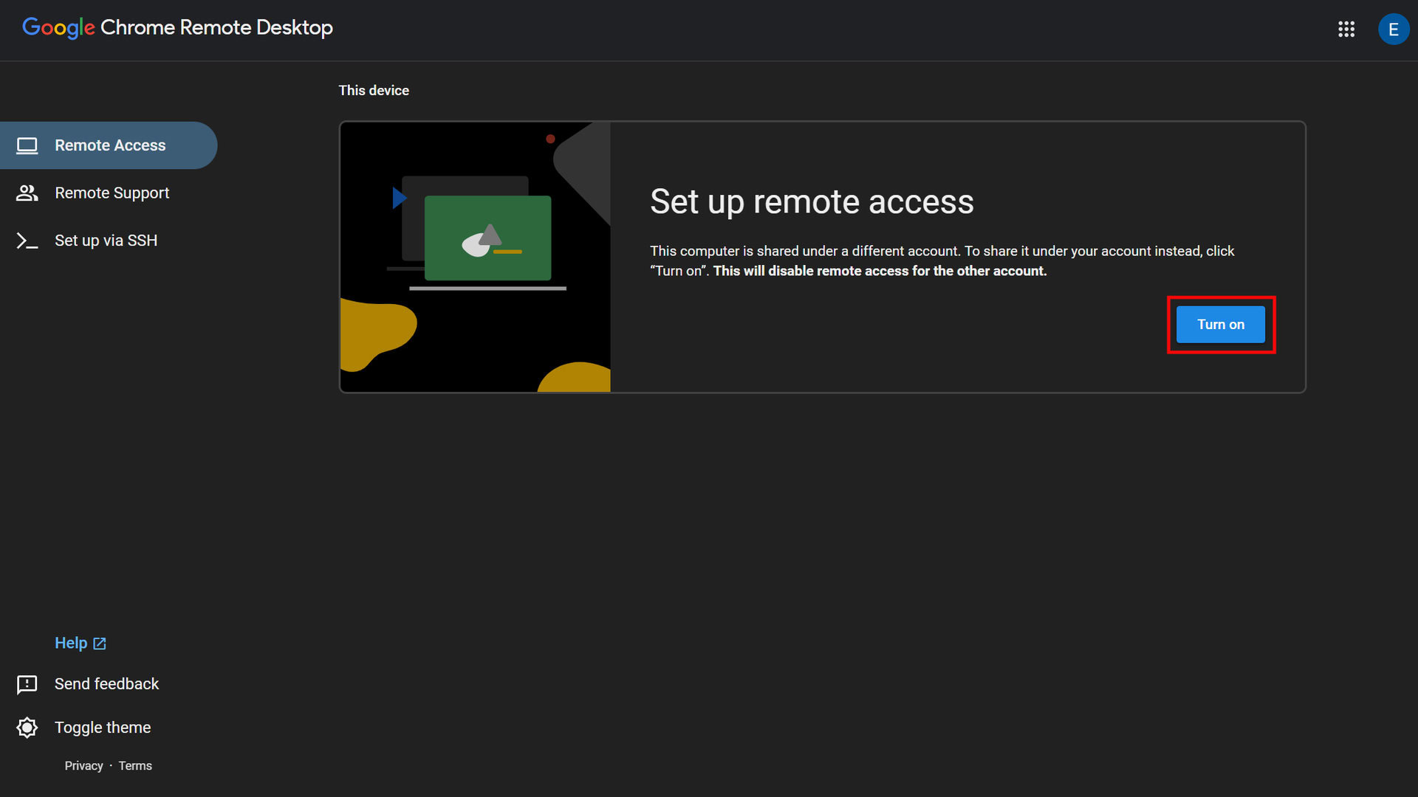Viewport: 1418px width, 797px height.
Task: Open the Terms link
Action: point(135,766)
